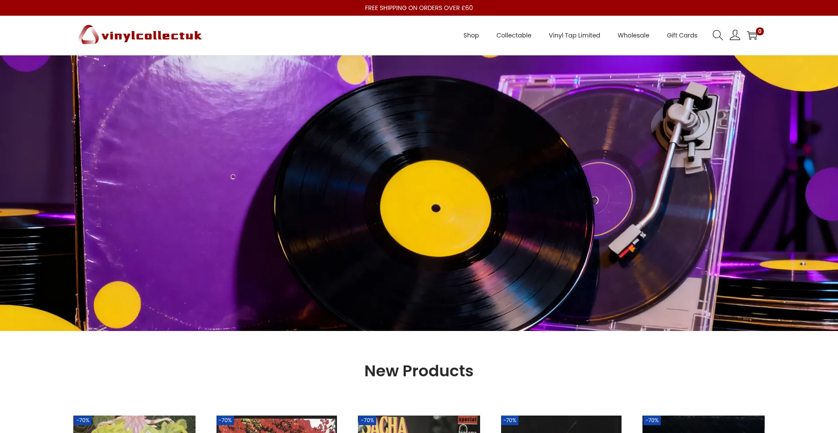Screen dimensions: 838x433
Task: Open the user account icon
Action: tap(735, 35)
